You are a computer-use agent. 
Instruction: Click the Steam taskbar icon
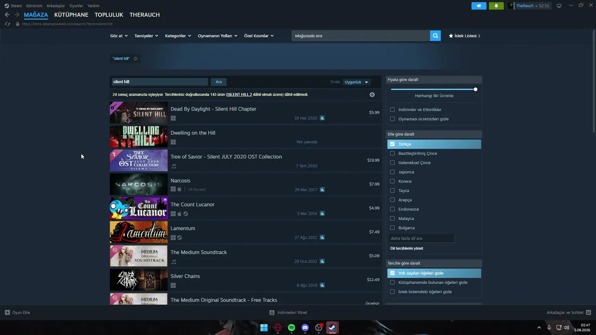332,328
